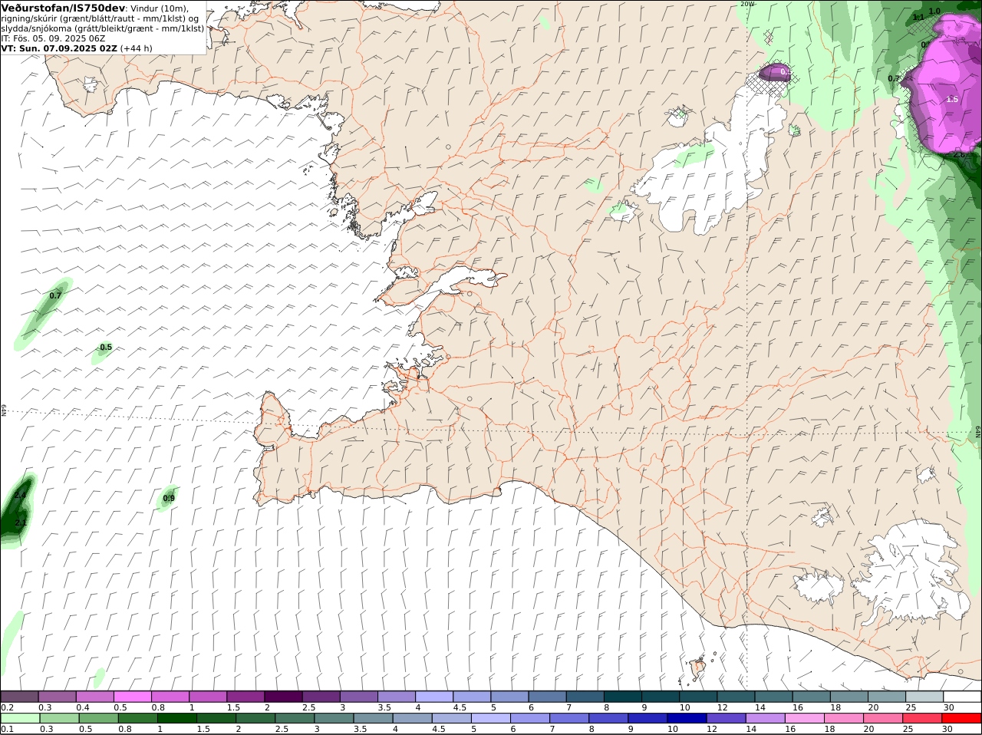Click the small island off the south coast
Image resolution: width=982 pixels, height=735 pixels.
point(697,668)
